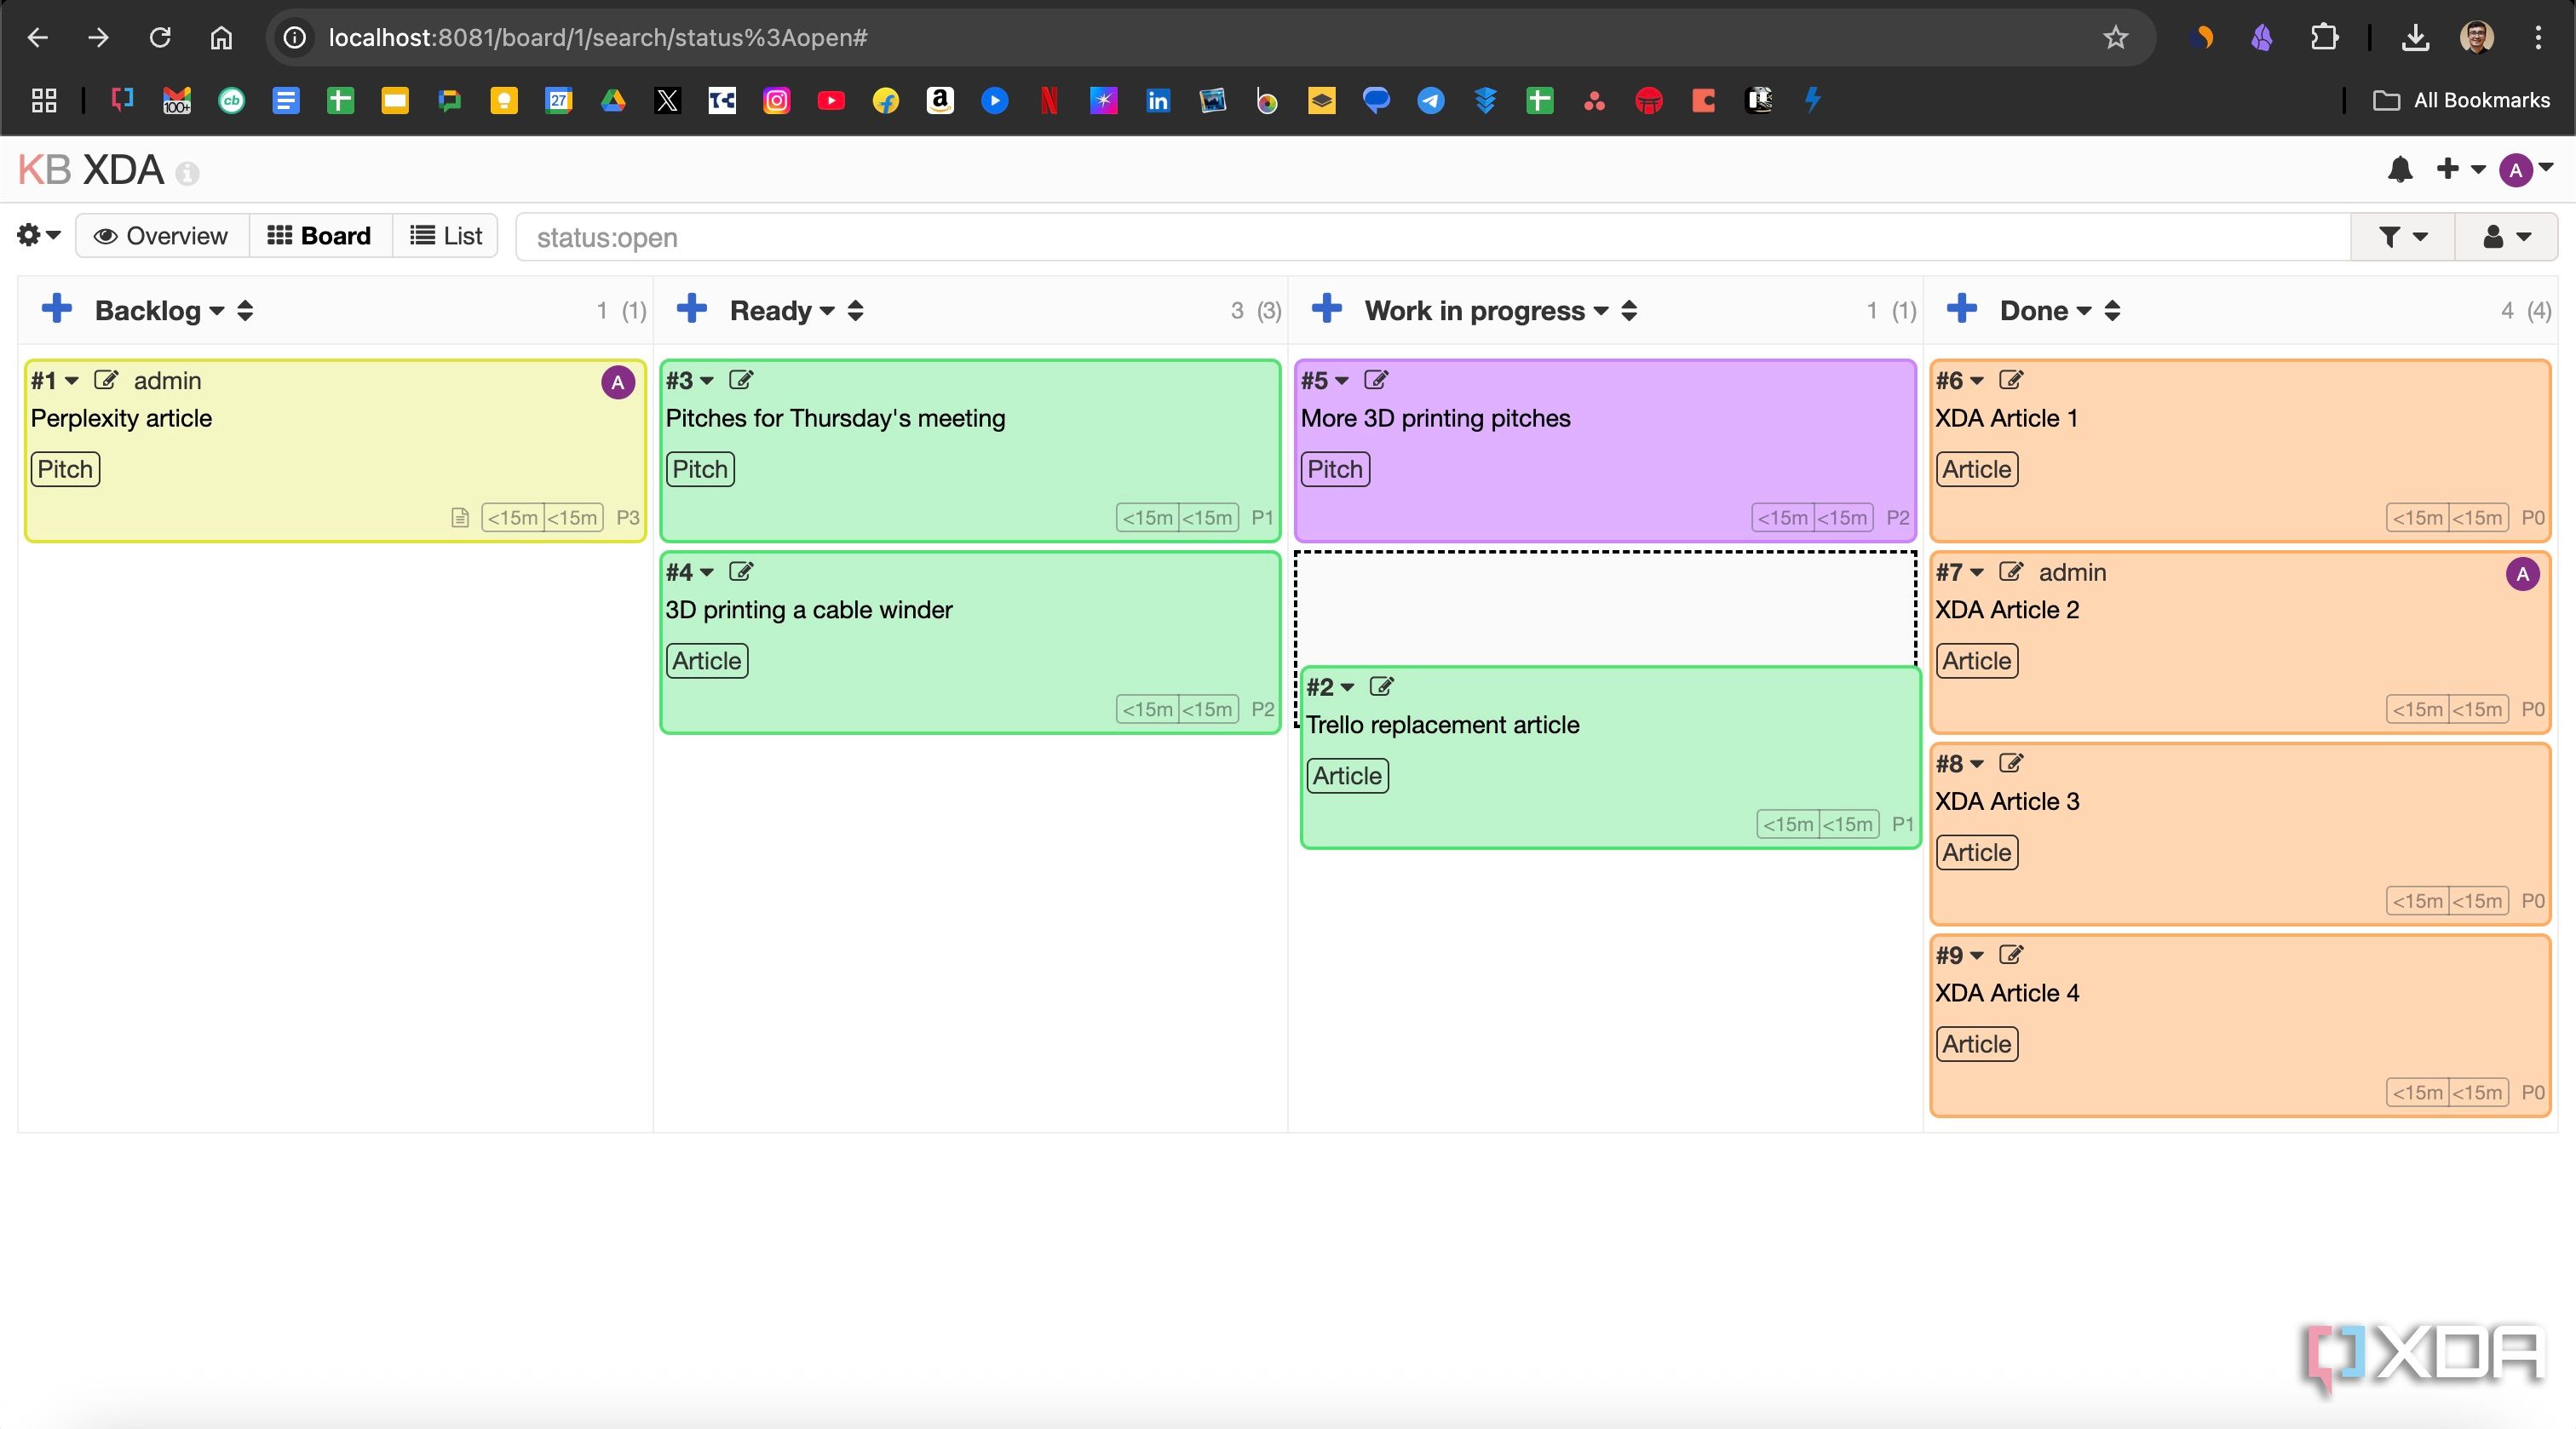Open the Backlog column dropdown menu
Image resolution: width=2576 pixels, height=1429 pixels.
217,312
